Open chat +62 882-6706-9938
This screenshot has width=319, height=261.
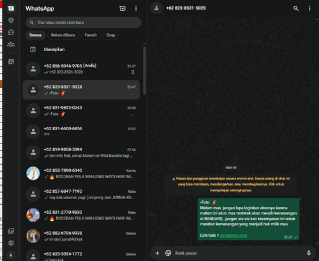pyautogui.click(x=81, y=236)
